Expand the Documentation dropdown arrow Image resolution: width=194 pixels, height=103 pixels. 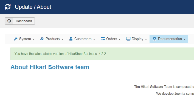185,39
